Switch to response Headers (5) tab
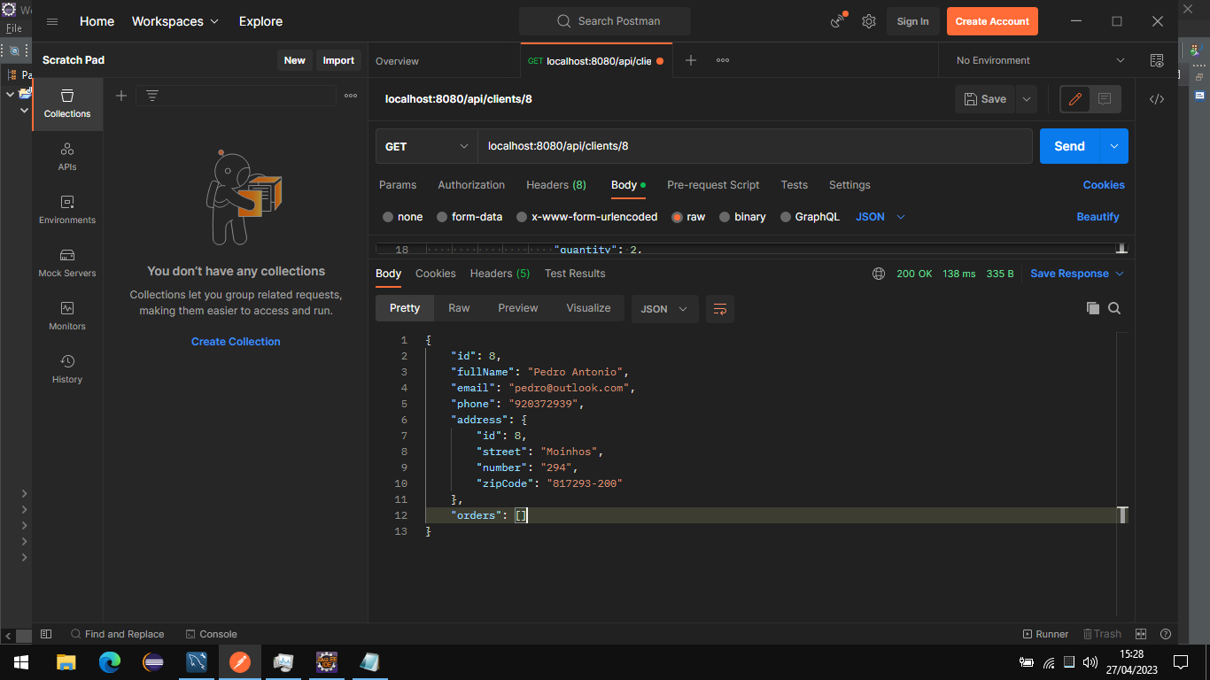 pos(500,274)
